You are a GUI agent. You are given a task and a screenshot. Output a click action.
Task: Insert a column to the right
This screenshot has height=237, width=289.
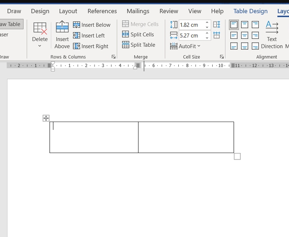point(90,46)
